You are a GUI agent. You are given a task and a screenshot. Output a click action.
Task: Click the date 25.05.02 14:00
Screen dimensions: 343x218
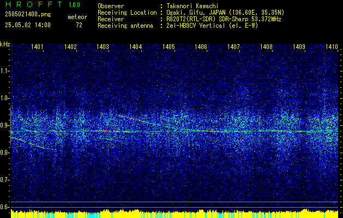click(x=28, y=25)
